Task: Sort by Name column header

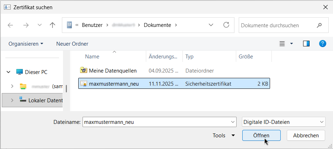Action: [92, 57]
